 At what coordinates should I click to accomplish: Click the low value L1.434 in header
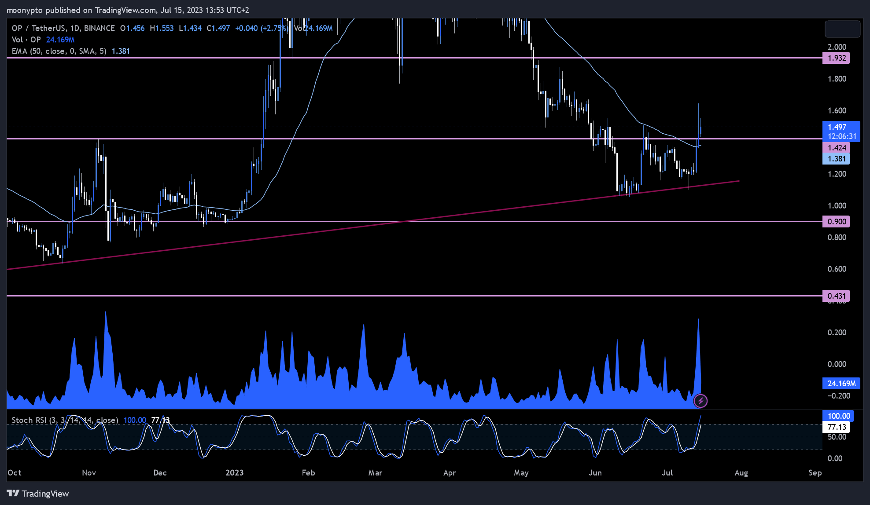(x=190, y=28)
